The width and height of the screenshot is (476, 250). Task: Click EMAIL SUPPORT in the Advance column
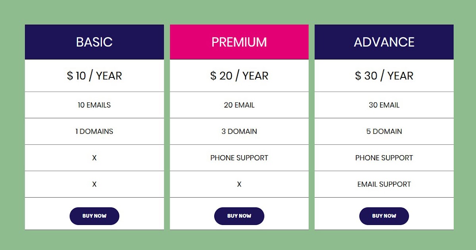(384, 184)
